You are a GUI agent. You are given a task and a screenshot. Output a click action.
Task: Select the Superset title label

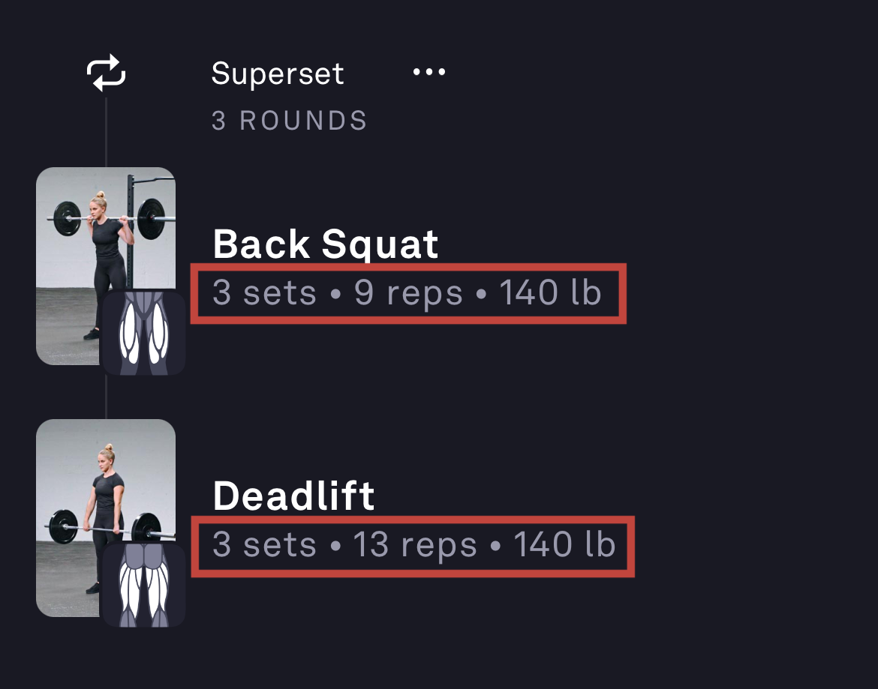click(x=278, y=74)
